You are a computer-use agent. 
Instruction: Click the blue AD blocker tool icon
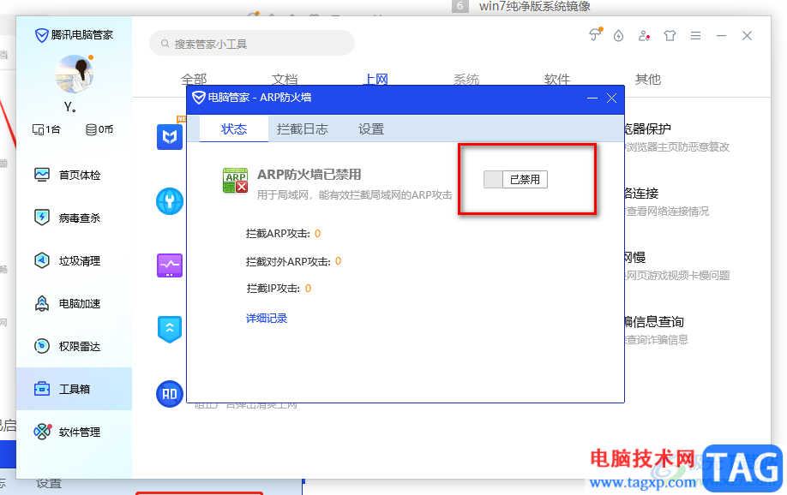[170, 394]
